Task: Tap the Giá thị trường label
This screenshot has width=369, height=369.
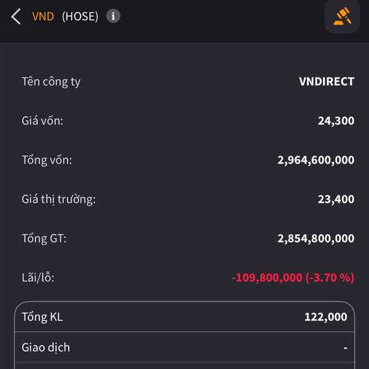Action: coord(58,199)
